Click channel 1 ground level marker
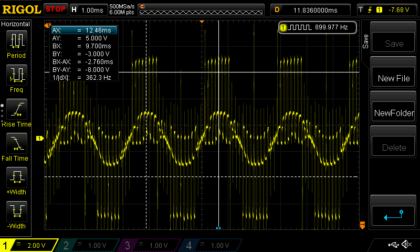 (x=40, y=138)
